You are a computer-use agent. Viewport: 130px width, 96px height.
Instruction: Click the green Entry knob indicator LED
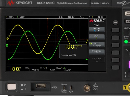(126, 42)
